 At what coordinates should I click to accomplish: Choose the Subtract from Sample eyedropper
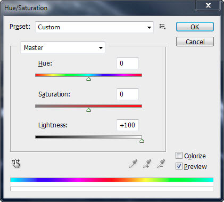point(161,164)
